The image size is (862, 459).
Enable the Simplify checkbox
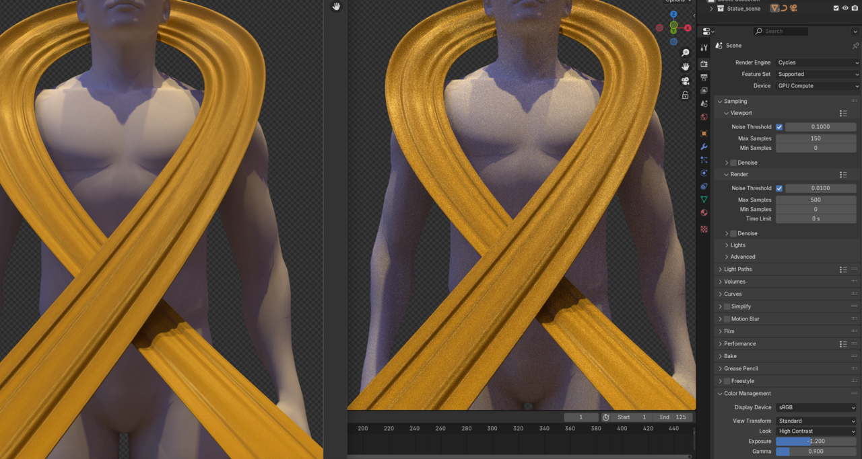[727, 306]
